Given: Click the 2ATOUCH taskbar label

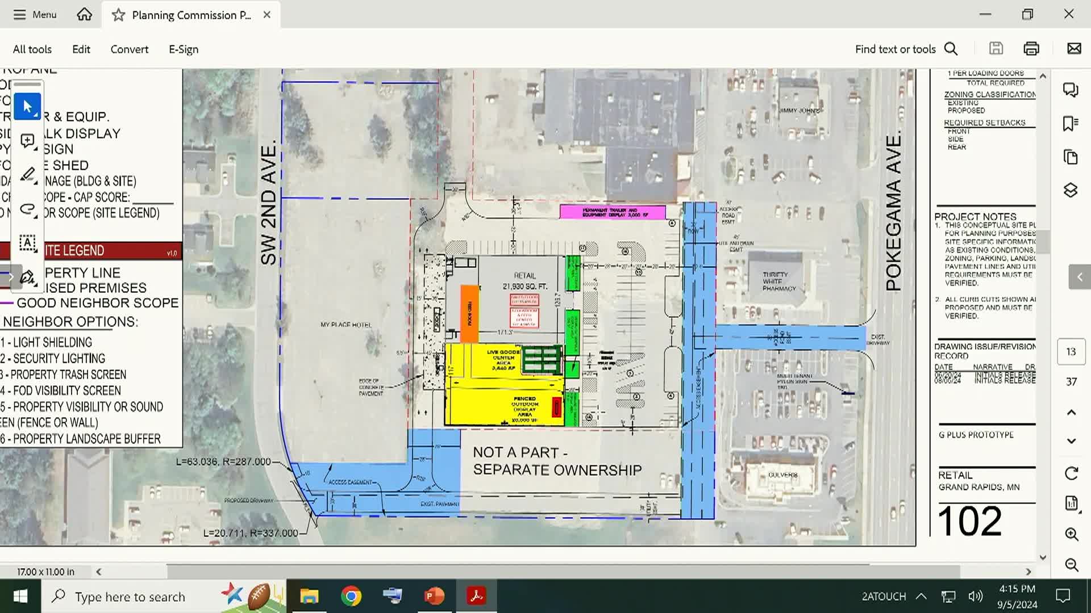Looking at the screenshot, I should click(x=884, y=597).
